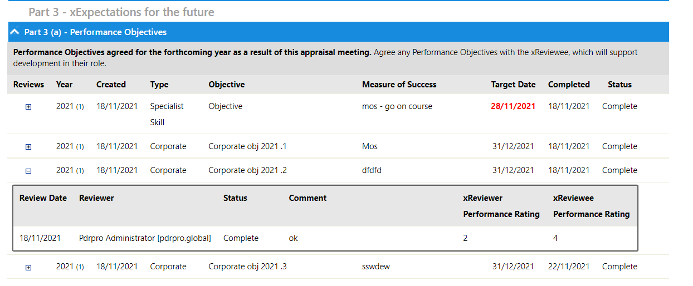Screen dimensions: 693x286
Task: Click xReviewer Performance Rating value 2
Action: (465, 238)
